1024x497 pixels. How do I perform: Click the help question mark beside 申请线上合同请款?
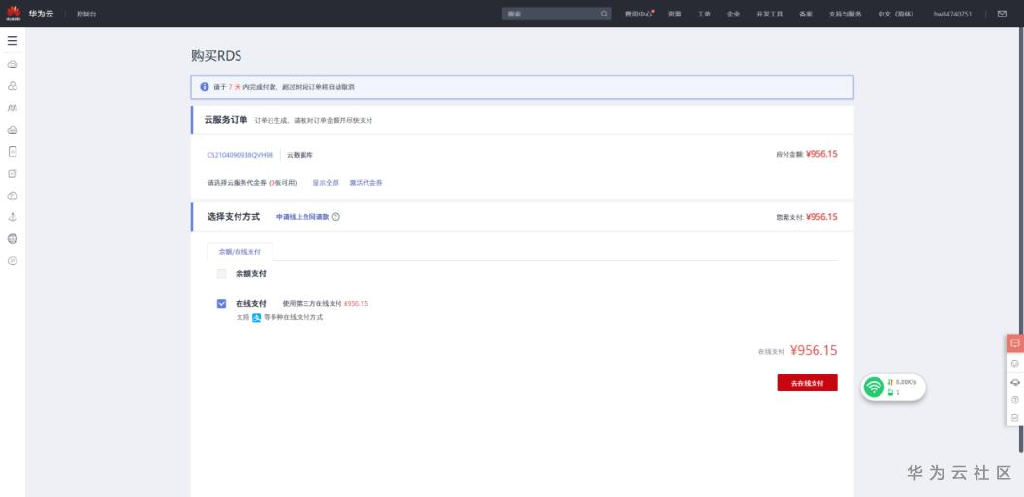pos(336,217)
